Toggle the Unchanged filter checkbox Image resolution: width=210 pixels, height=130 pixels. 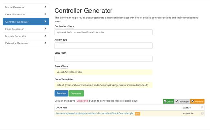pos(177,101)
